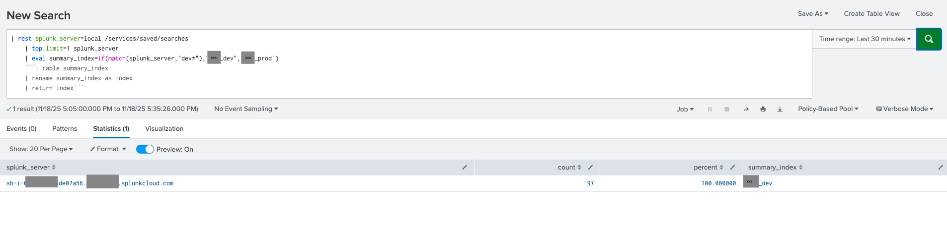Open the Job menu
947x225 pixels.
point(685,109)
